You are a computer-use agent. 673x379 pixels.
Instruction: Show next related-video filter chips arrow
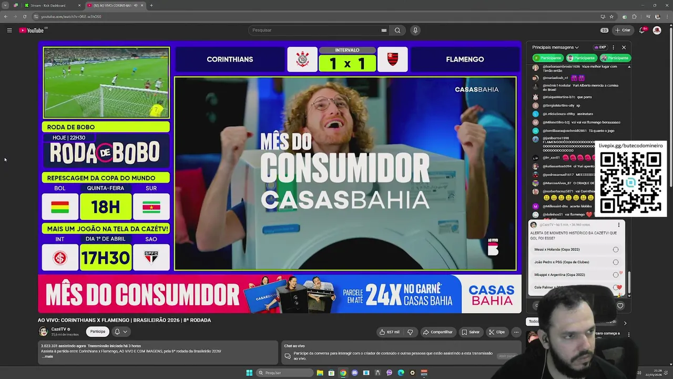[625, 323]
